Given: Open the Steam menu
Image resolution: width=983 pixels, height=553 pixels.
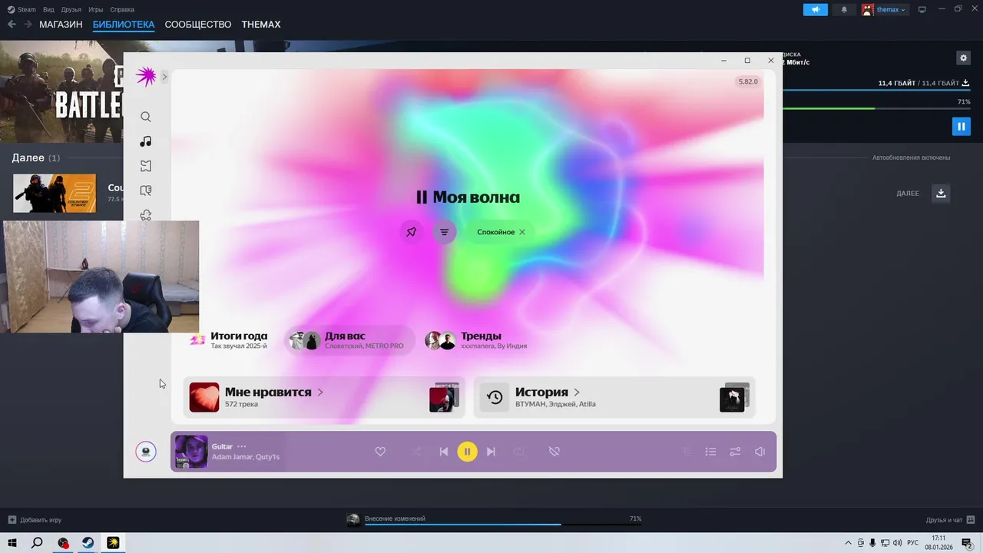Looking at the screenshot, I should coord(22,9).
